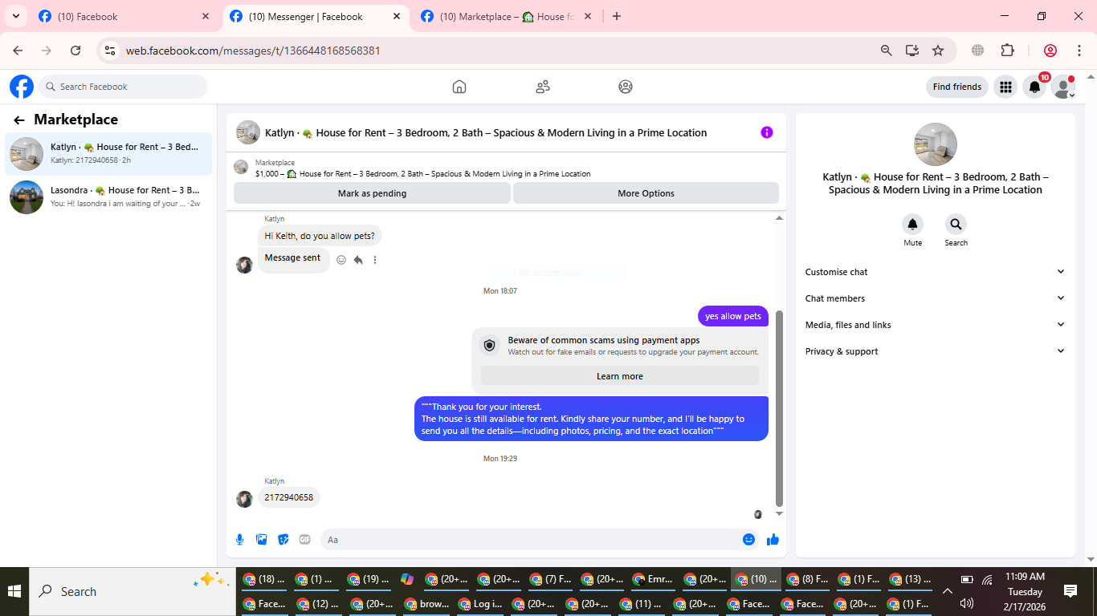
Task: Open the Friends icon in top navigation
Action: (x=543, y=87)
